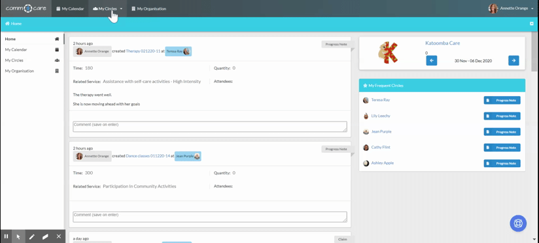Open Lily Leechy circle link
Viewport: 539px width, 243px height.
[381, 116]
